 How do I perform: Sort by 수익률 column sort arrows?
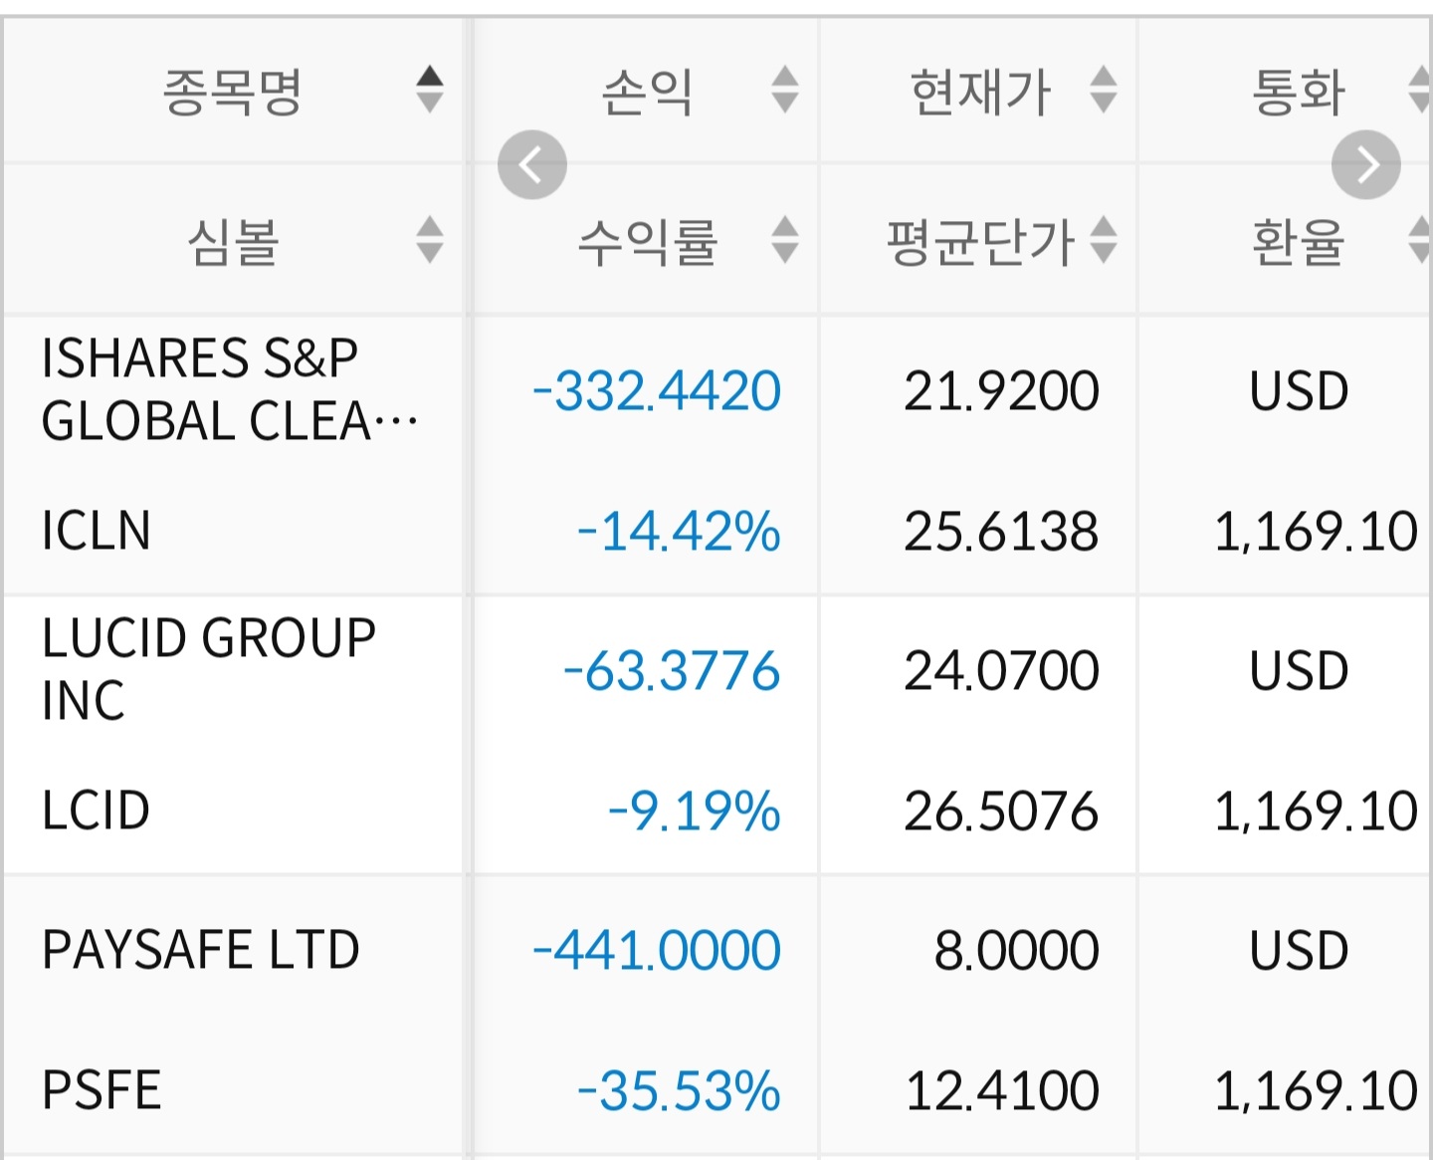point(784,240)
